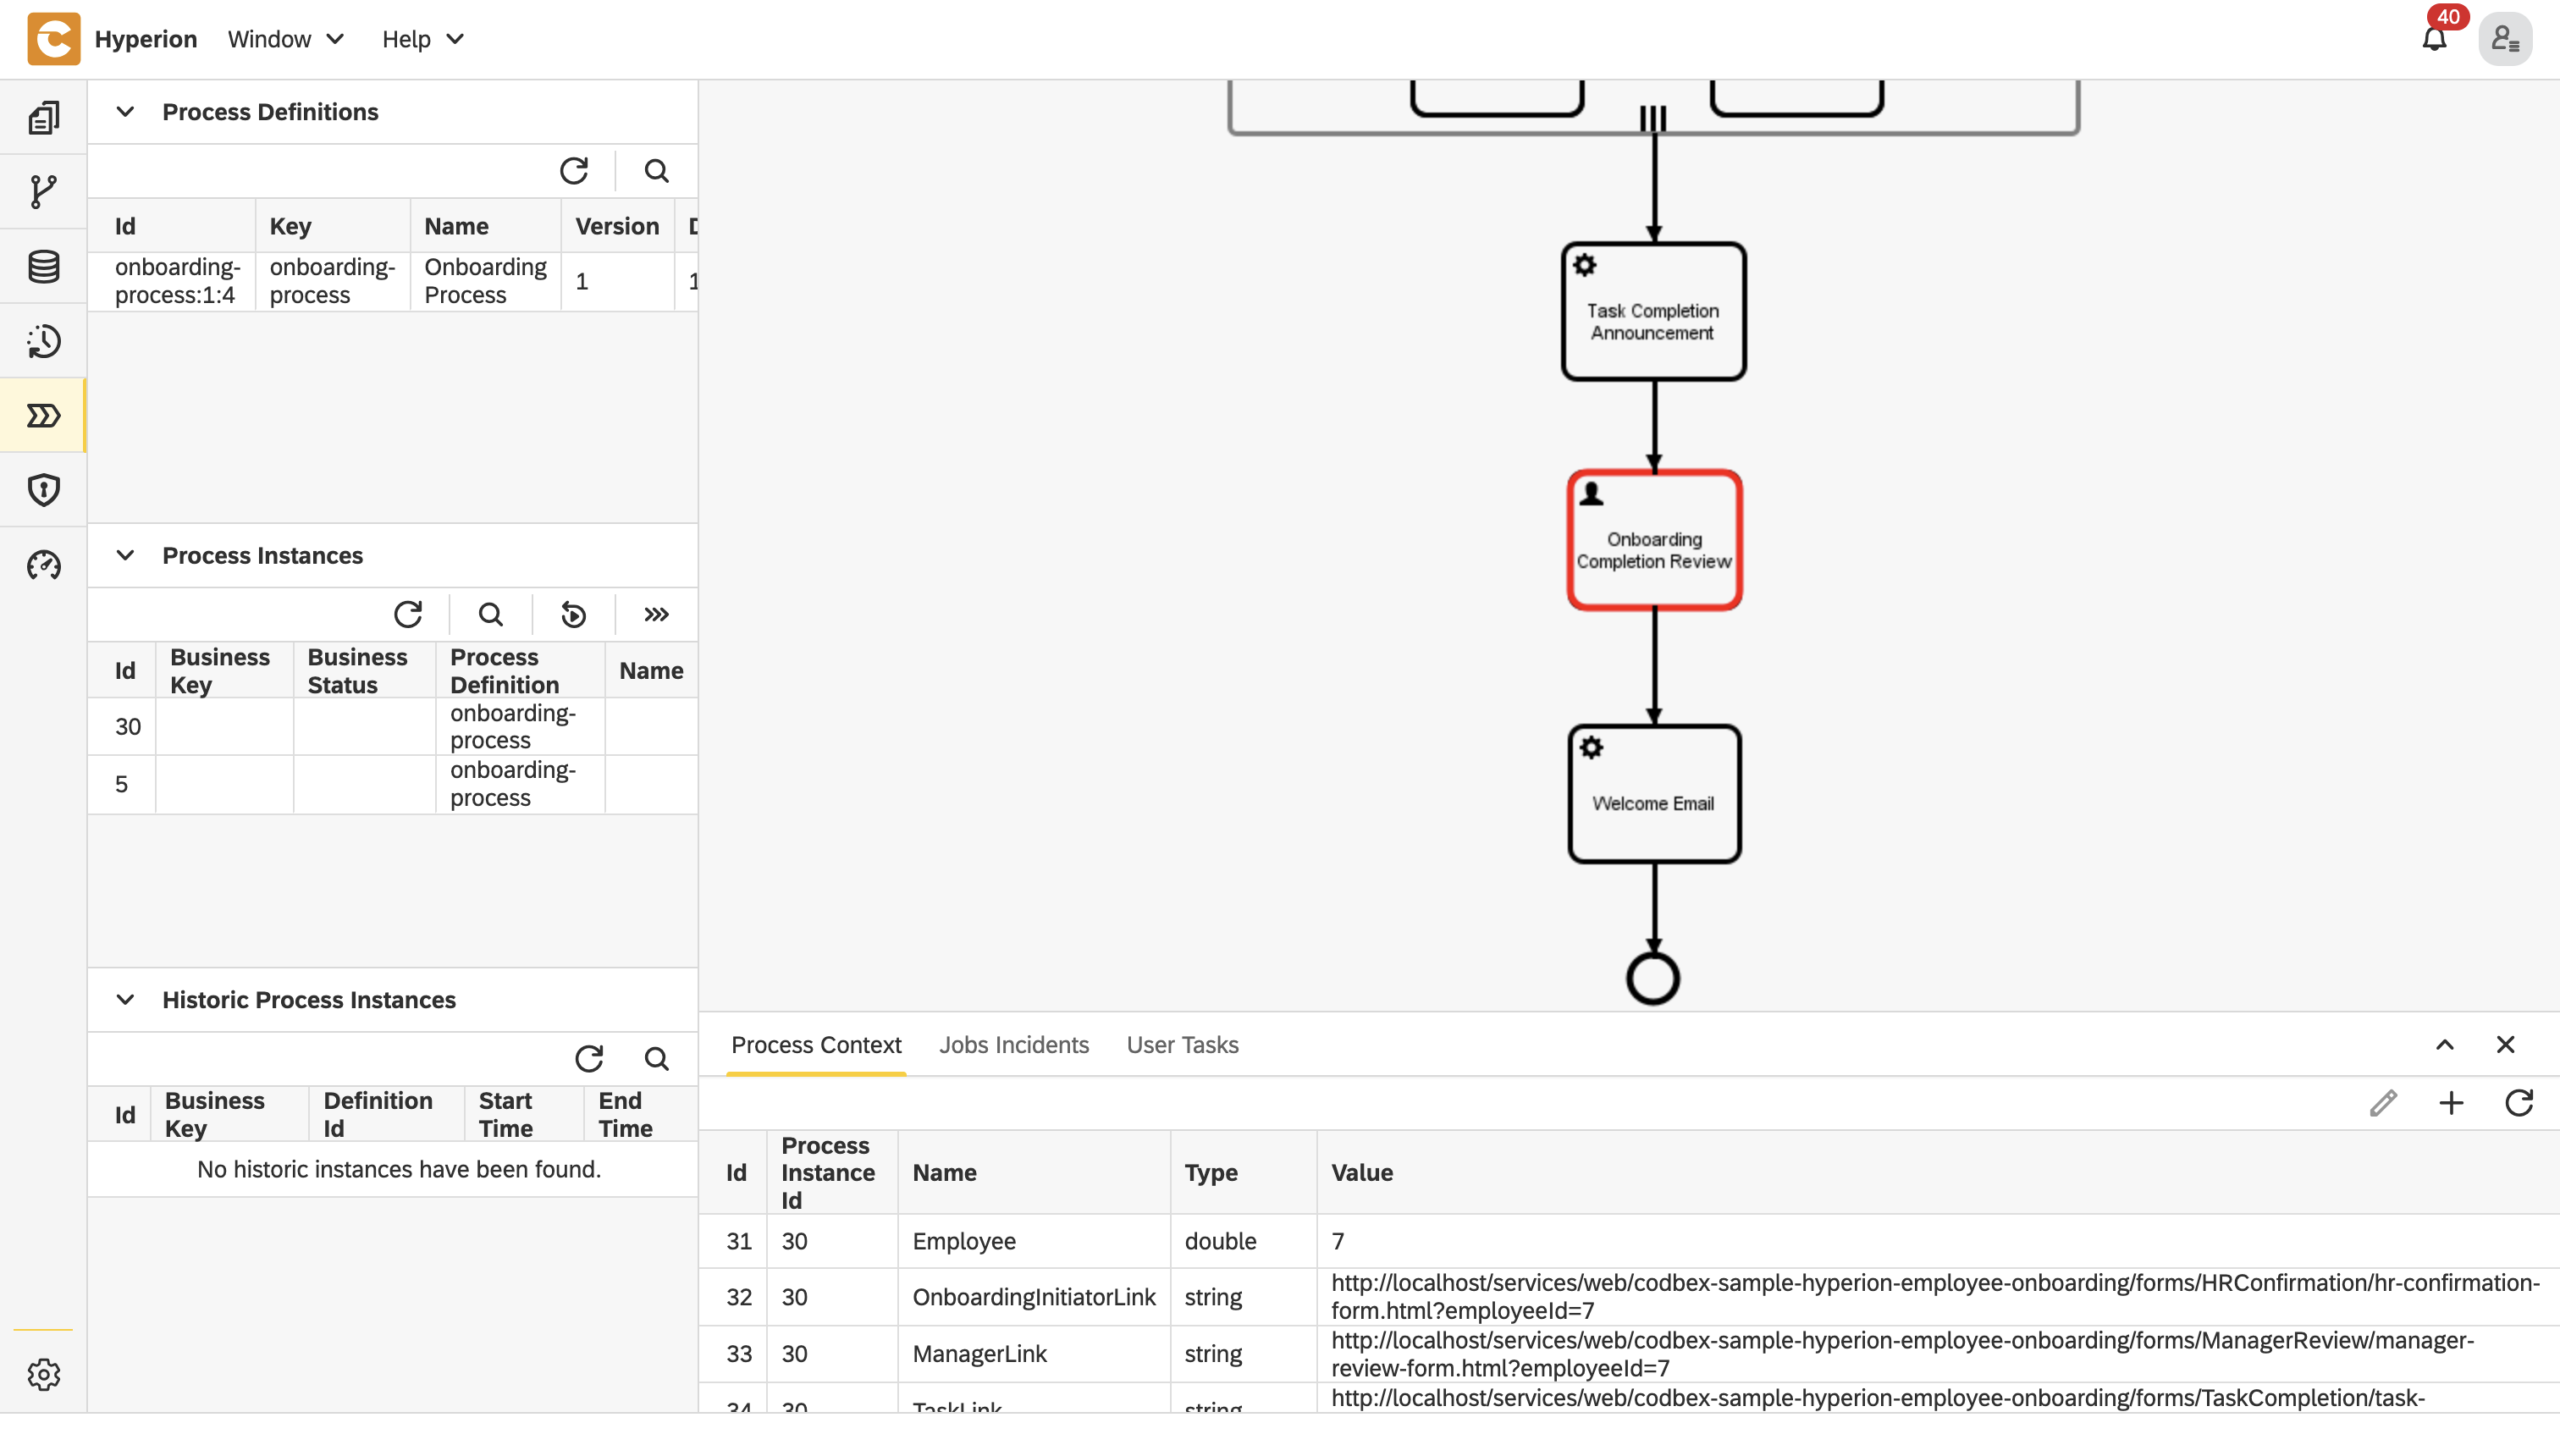Close the bottom Process Context panel
The image size is (2560, 1456).
(2505, 1045)
